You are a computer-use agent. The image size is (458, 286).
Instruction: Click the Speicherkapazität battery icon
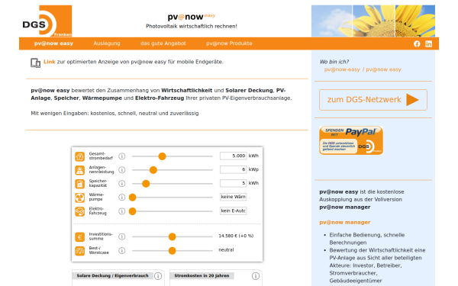(79, 184)
